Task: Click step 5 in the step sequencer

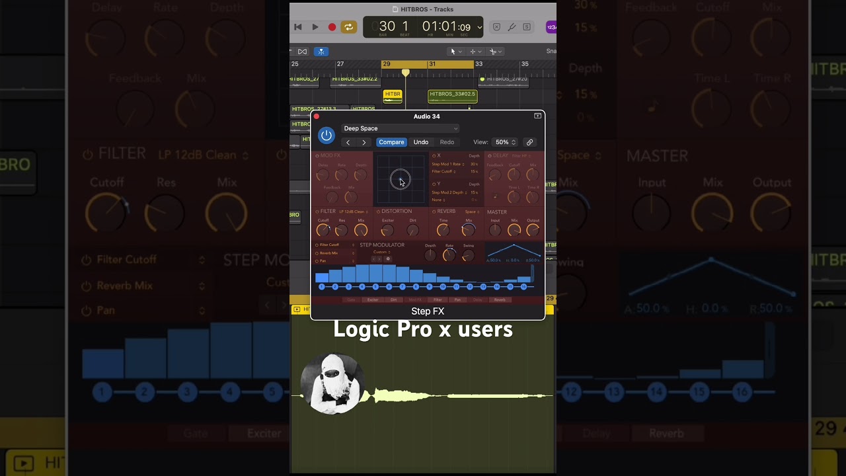Action: (x=375, y=287)
